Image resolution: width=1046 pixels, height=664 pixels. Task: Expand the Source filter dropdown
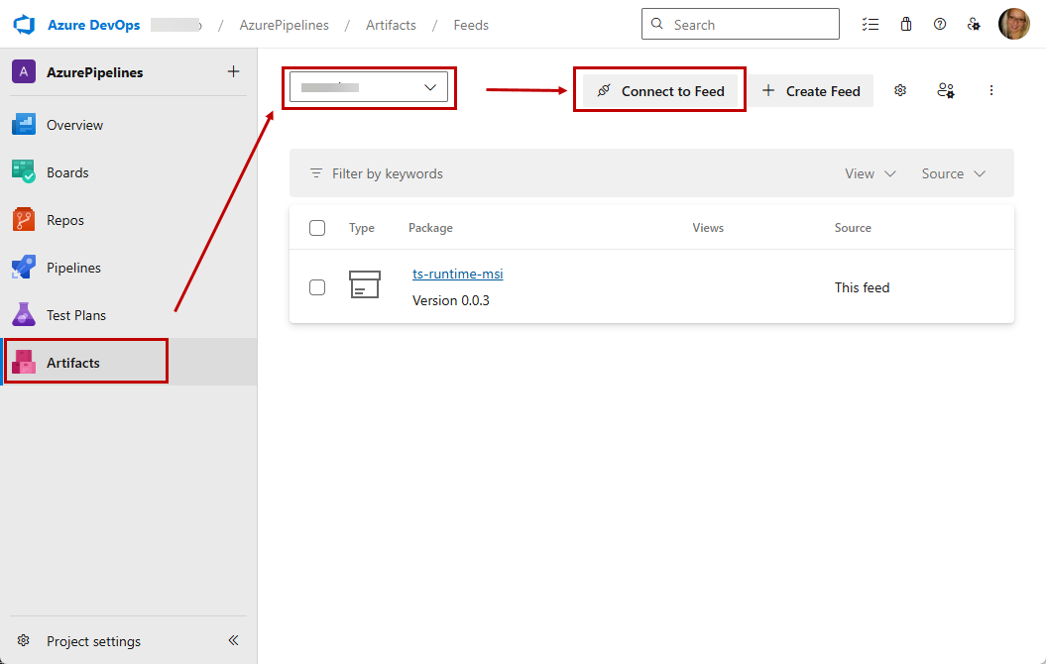coord(953,173)
